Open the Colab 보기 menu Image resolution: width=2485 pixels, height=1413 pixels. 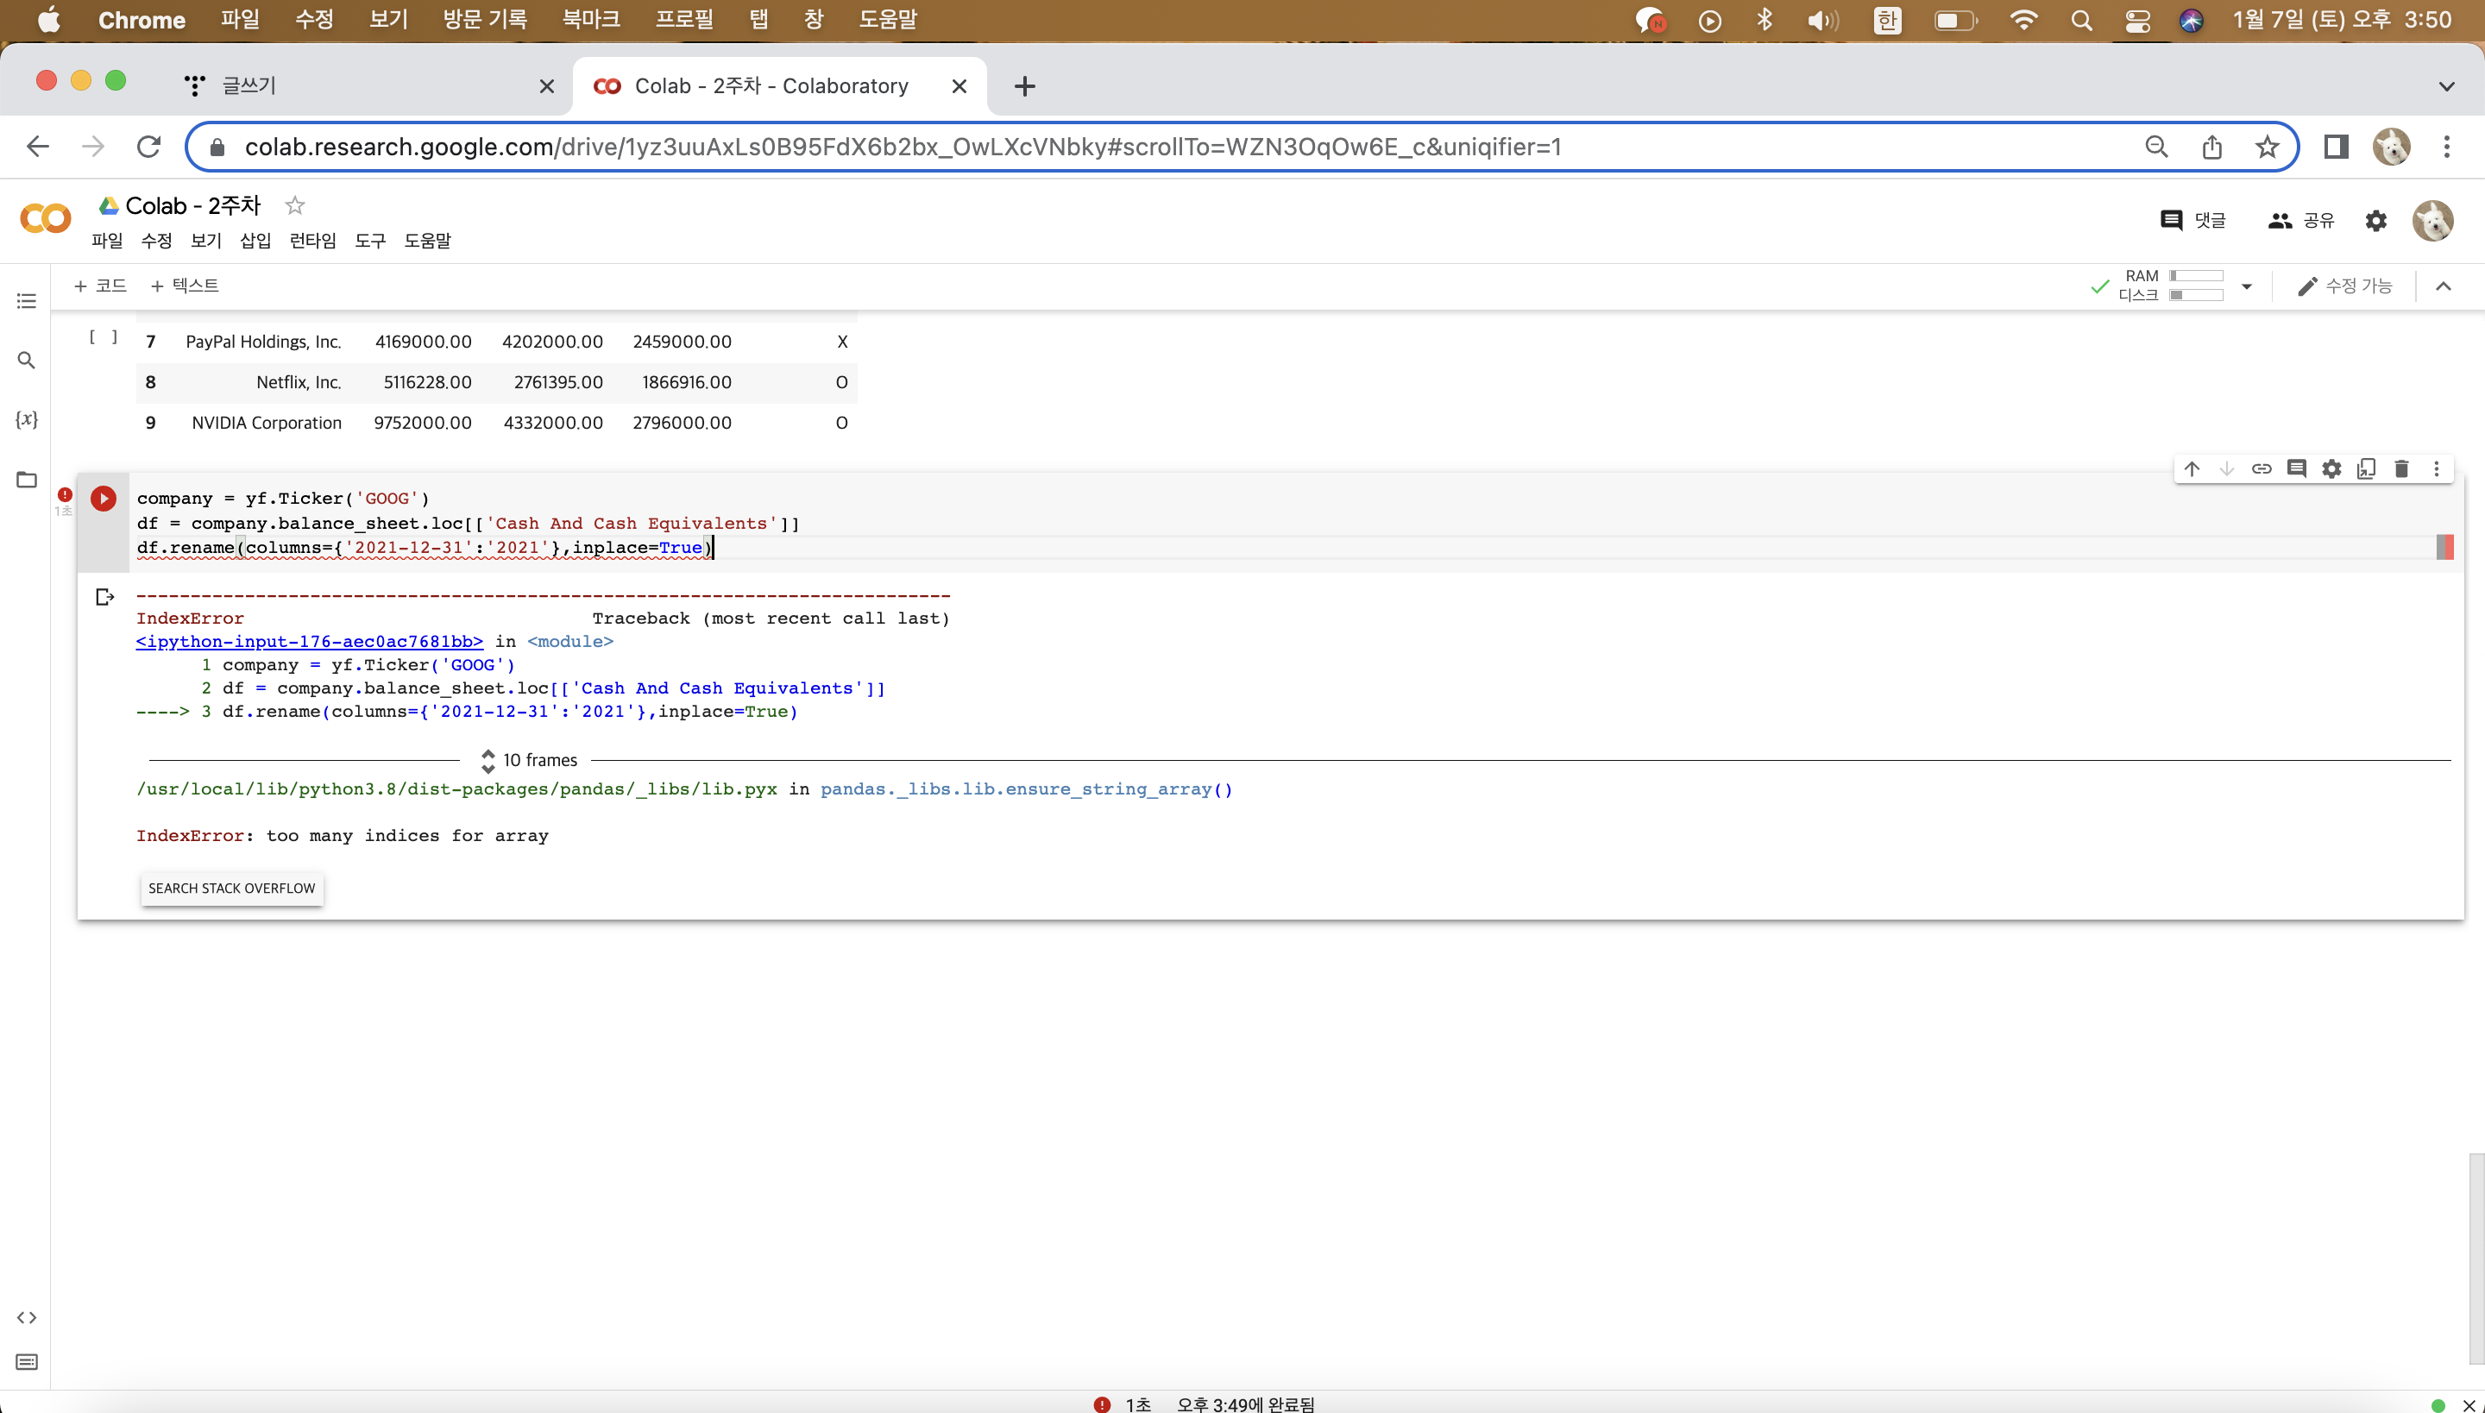(x=205, y=241)
